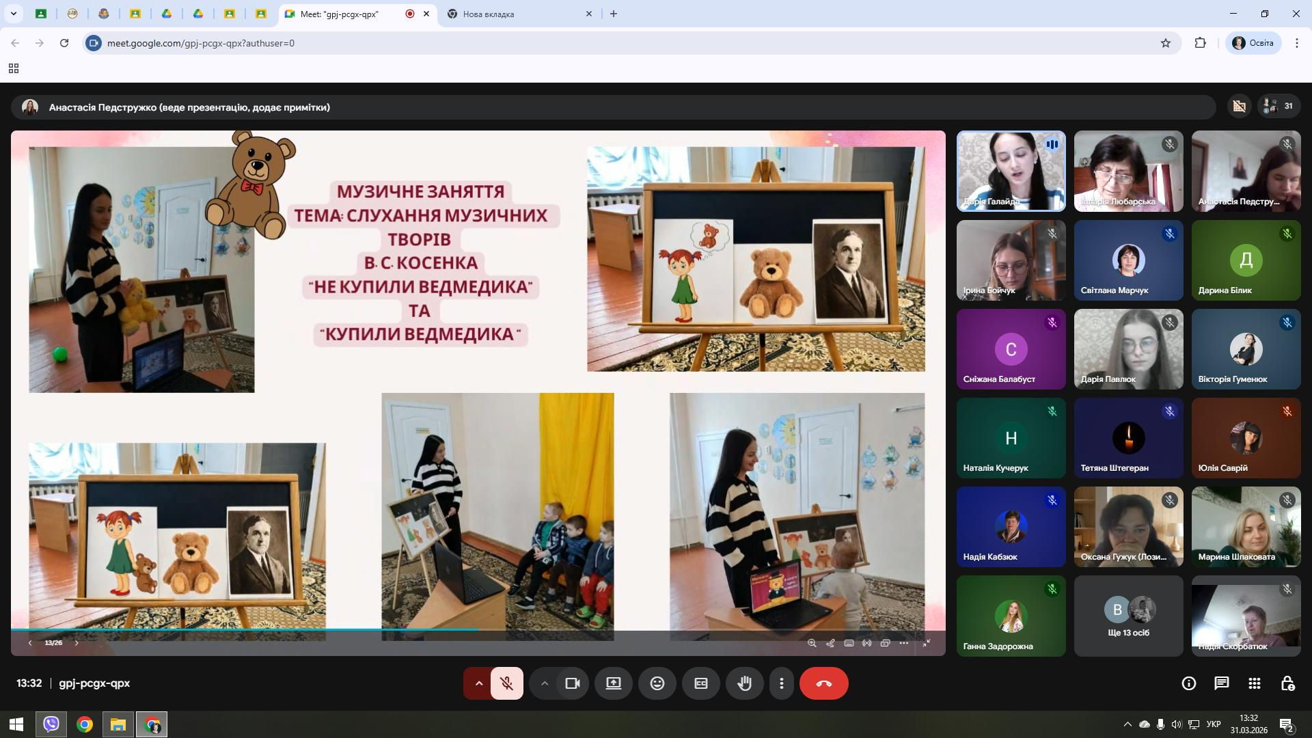Start presenting your screen
The height and width of the screenshot is (738, 1312).
(x=614, y=683)
